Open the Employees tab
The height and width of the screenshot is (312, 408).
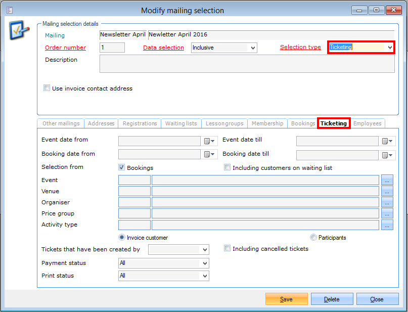pyautogui.click(x=368, y=123)
